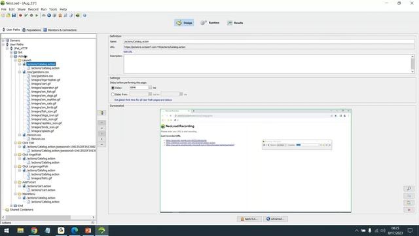Click the Open project toolbar icon

click(x=9, y=16)
